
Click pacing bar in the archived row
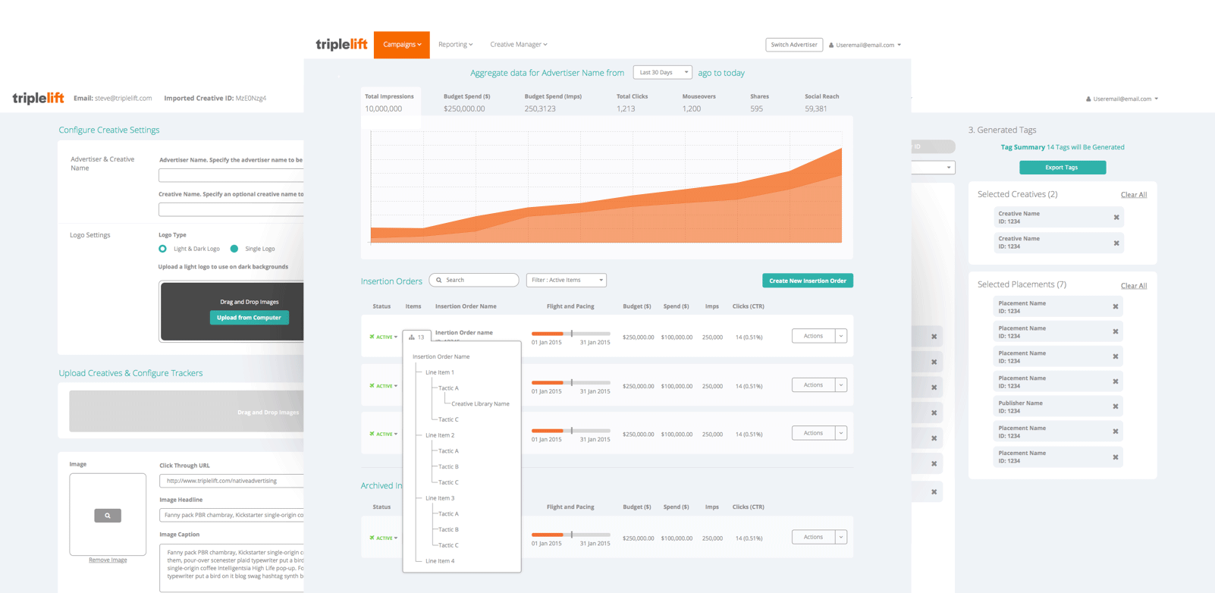[570, 535]
